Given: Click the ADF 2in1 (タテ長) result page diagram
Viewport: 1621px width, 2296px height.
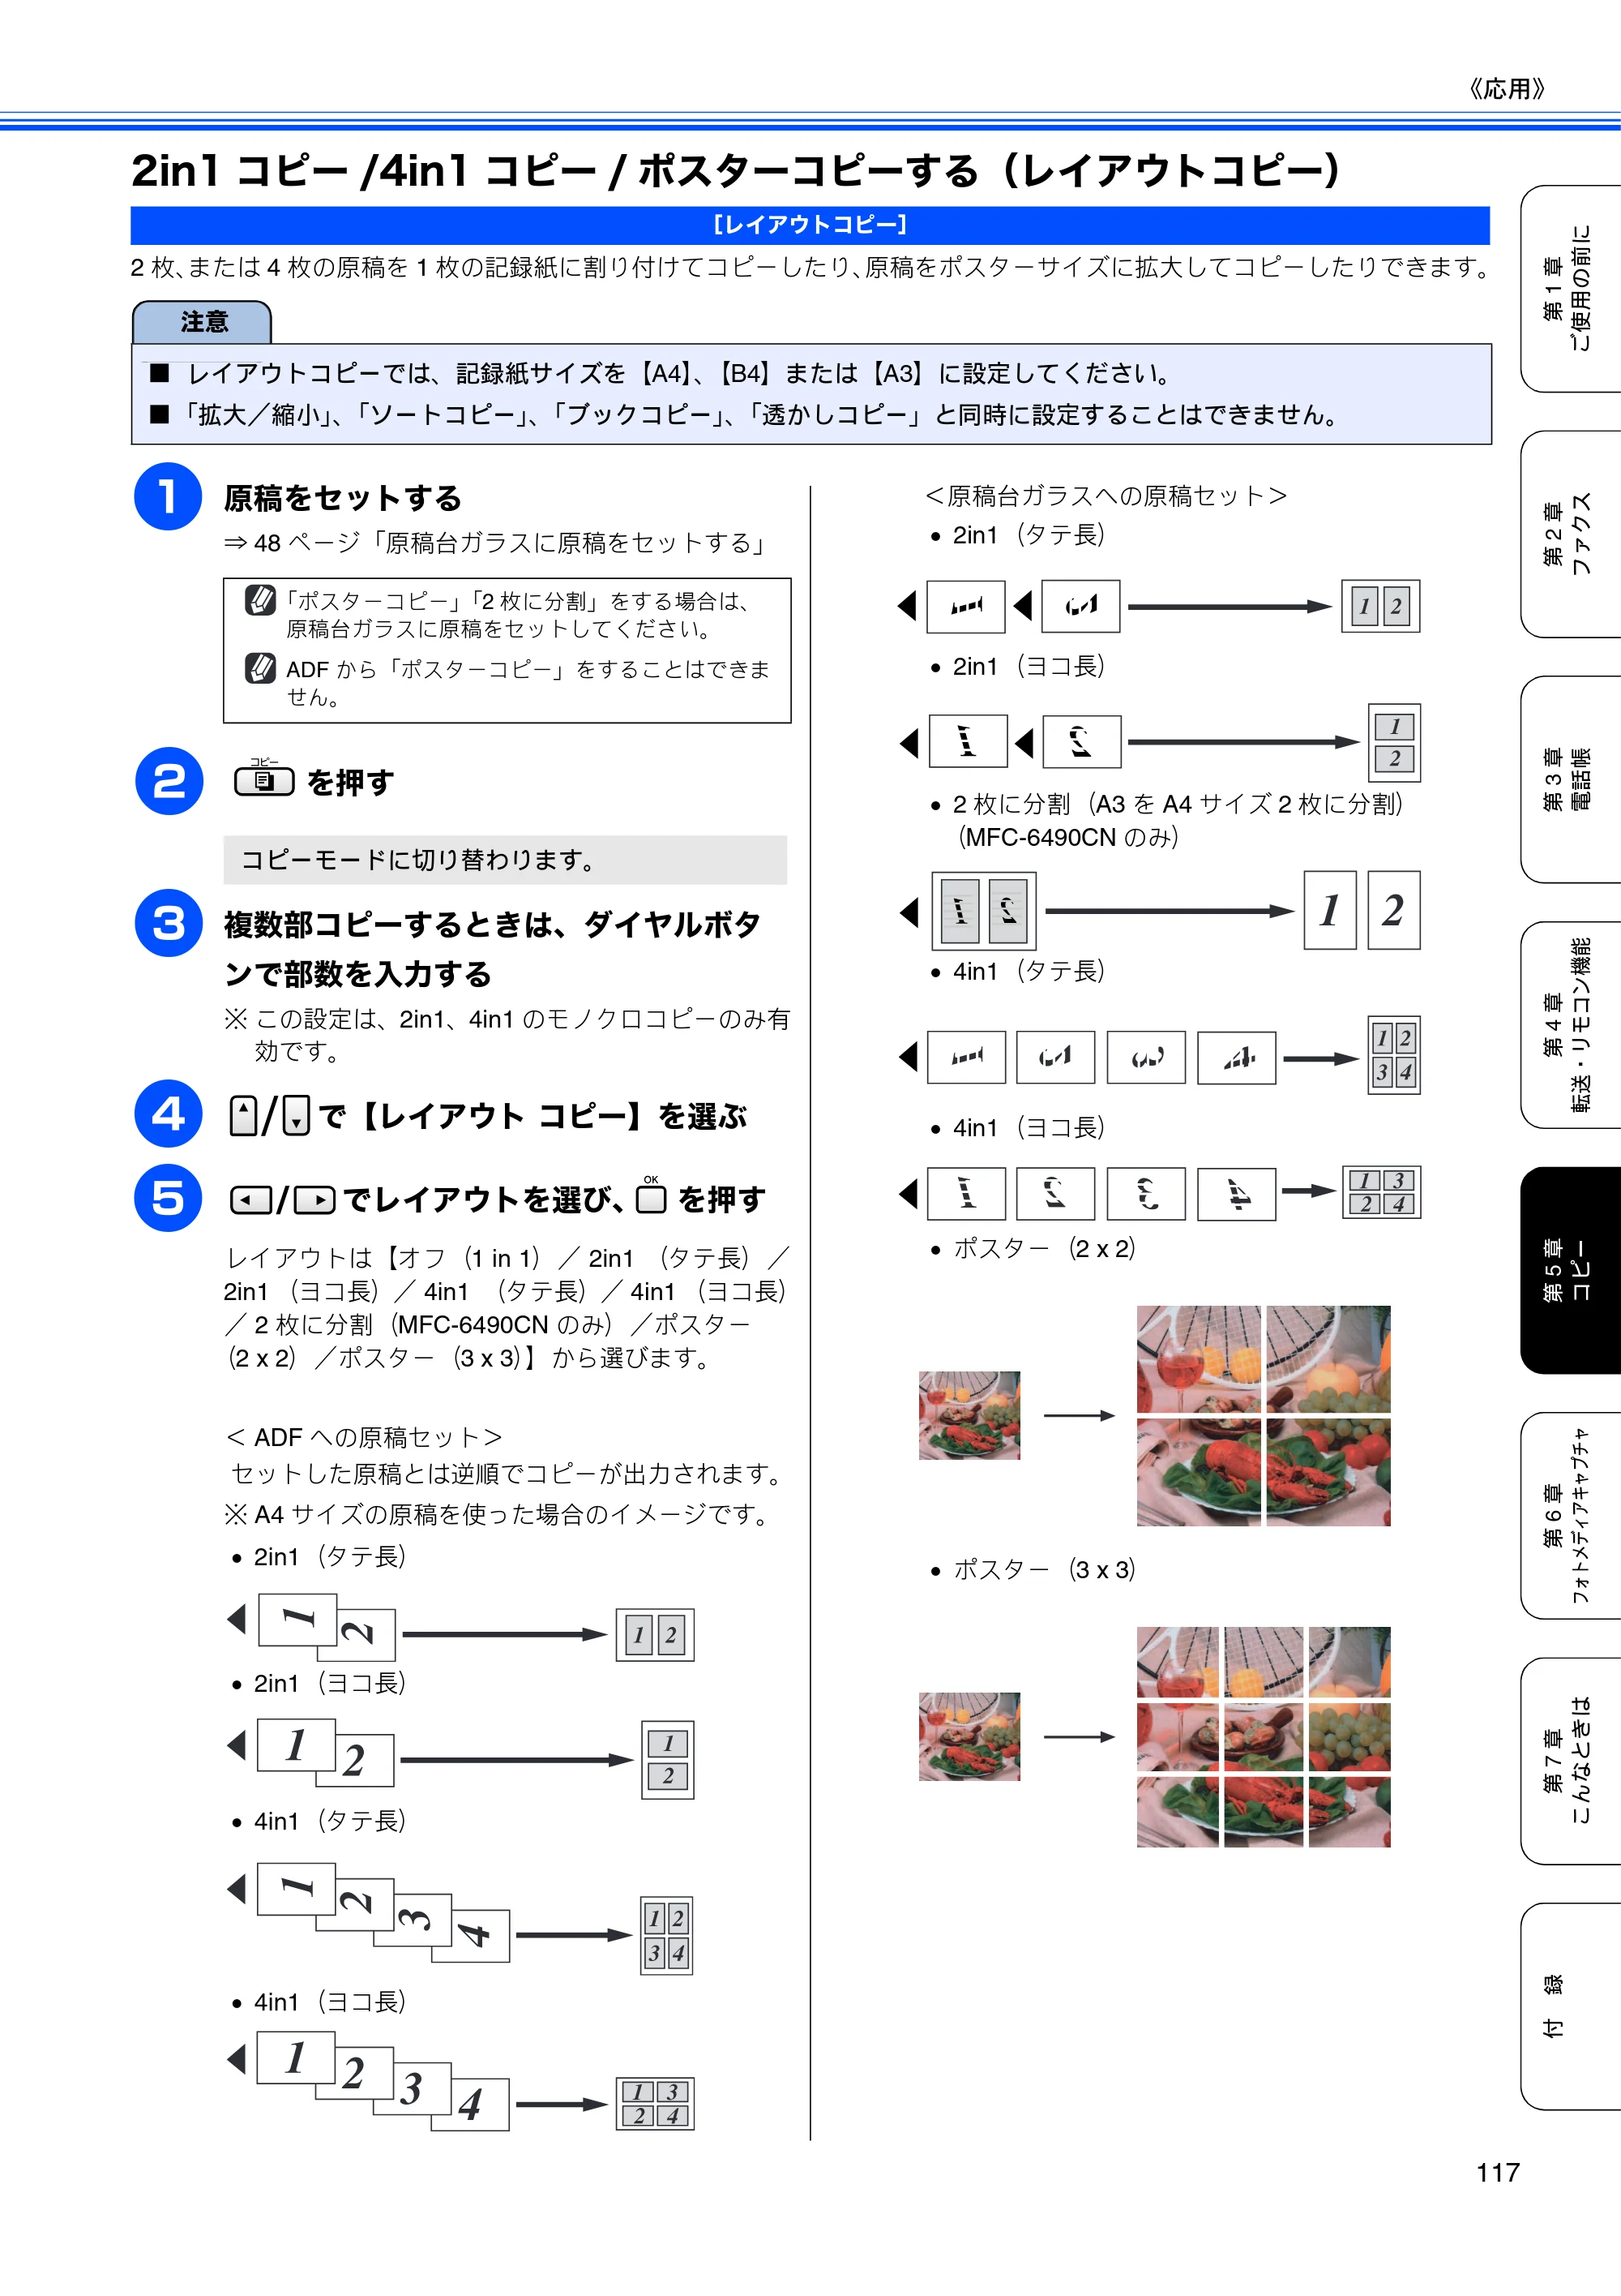Looking at the screenshot, I should (655, 1635).
